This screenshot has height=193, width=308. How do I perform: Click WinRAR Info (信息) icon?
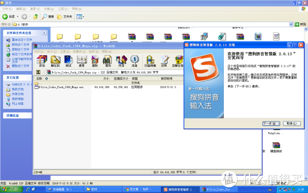[134, 61]
